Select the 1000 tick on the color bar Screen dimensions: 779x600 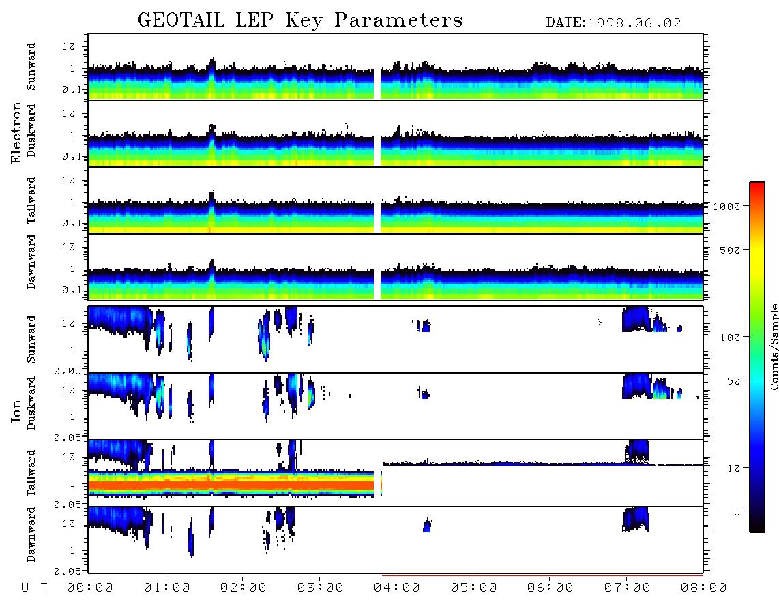(x=726, y=206)
